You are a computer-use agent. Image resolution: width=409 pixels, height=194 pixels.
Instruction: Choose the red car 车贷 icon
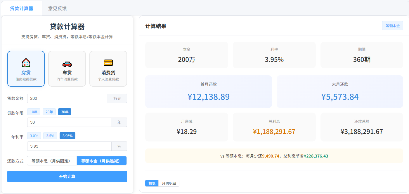(67, 64)
